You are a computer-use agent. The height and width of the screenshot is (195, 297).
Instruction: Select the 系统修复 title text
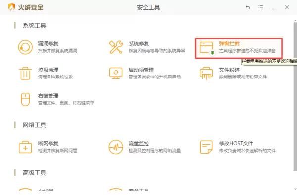[x=139, y=44]
